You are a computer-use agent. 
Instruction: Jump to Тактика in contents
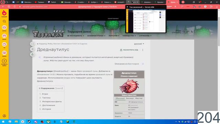click(x=46, y=98)
